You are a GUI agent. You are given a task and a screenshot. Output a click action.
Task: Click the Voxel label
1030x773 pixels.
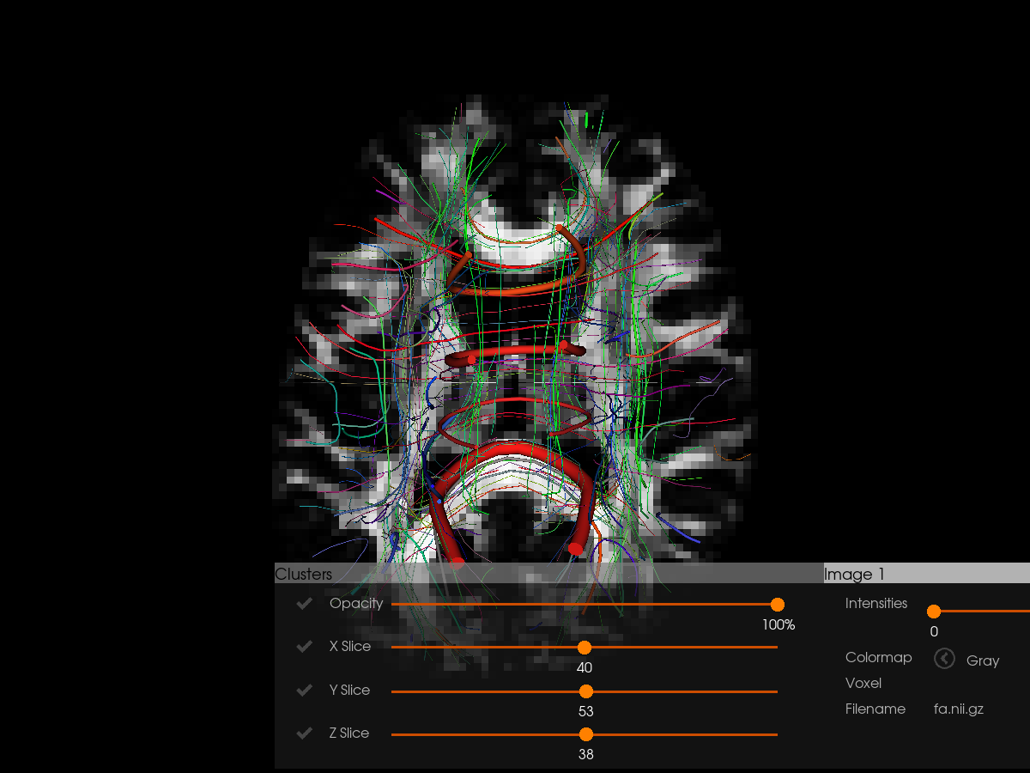863,684
